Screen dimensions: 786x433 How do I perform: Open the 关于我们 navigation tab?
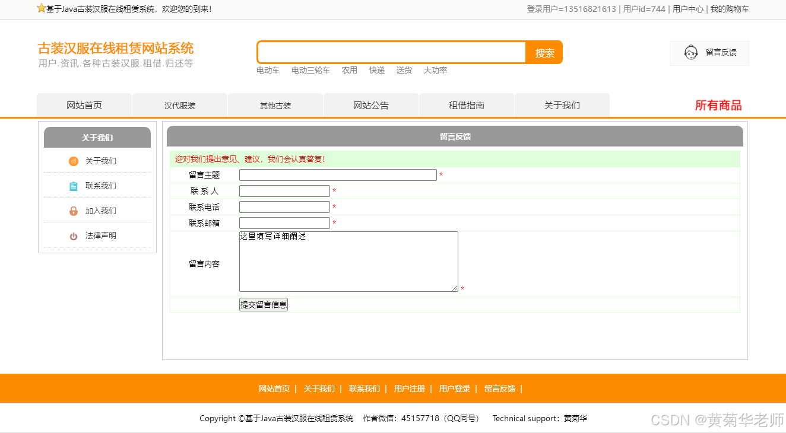[562, 106]
